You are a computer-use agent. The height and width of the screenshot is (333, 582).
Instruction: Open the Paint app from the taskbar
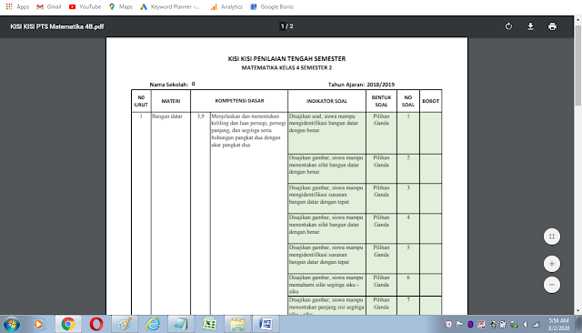pos(125,324)
